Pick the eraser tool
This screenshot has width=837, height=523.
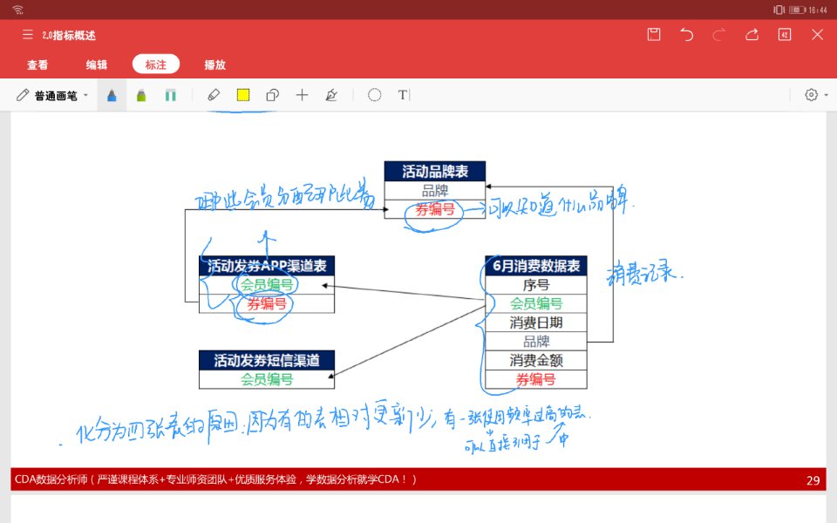click(x=214, y=95)
